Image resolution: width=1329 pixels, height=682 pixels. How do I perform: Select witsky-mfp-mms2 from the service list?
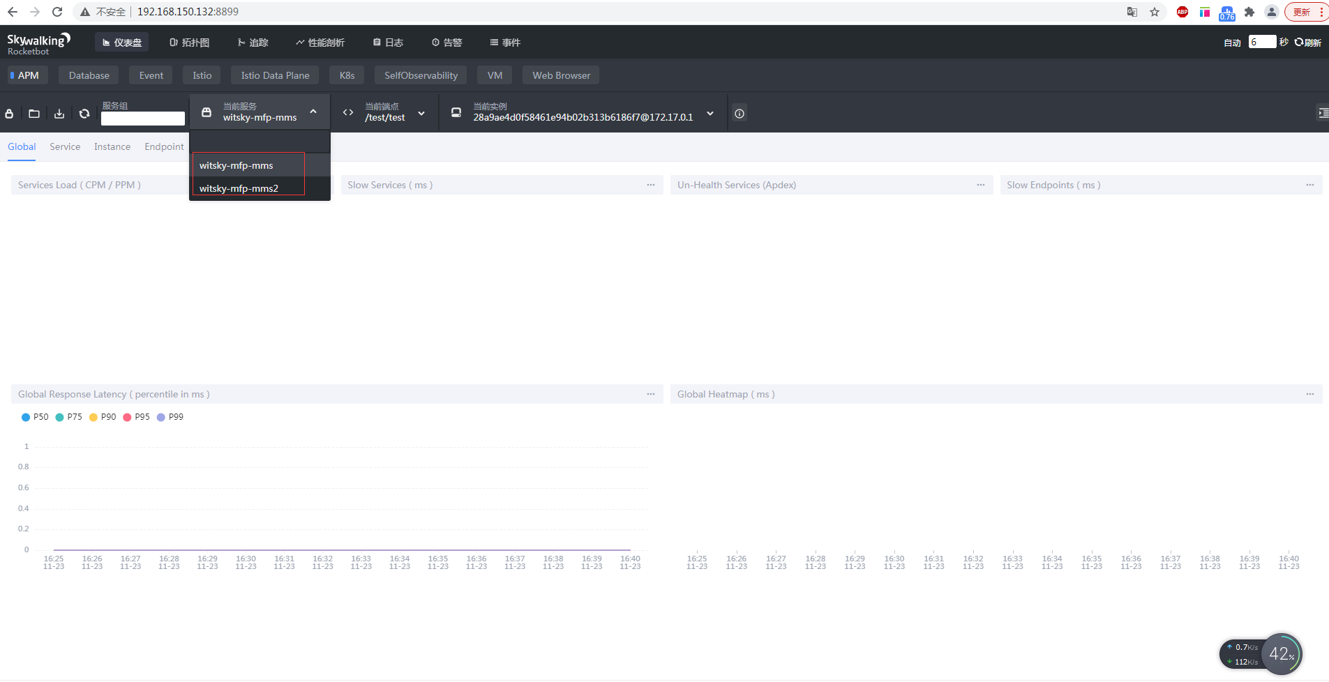[x=239, y=188]
